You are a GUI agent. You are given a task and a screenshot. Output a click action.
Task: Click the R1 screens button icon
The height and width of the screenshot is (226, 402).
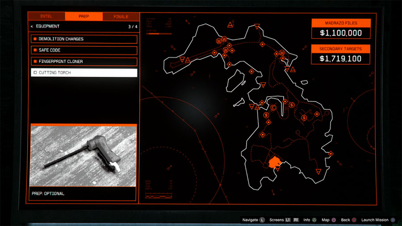click(296, 220)
